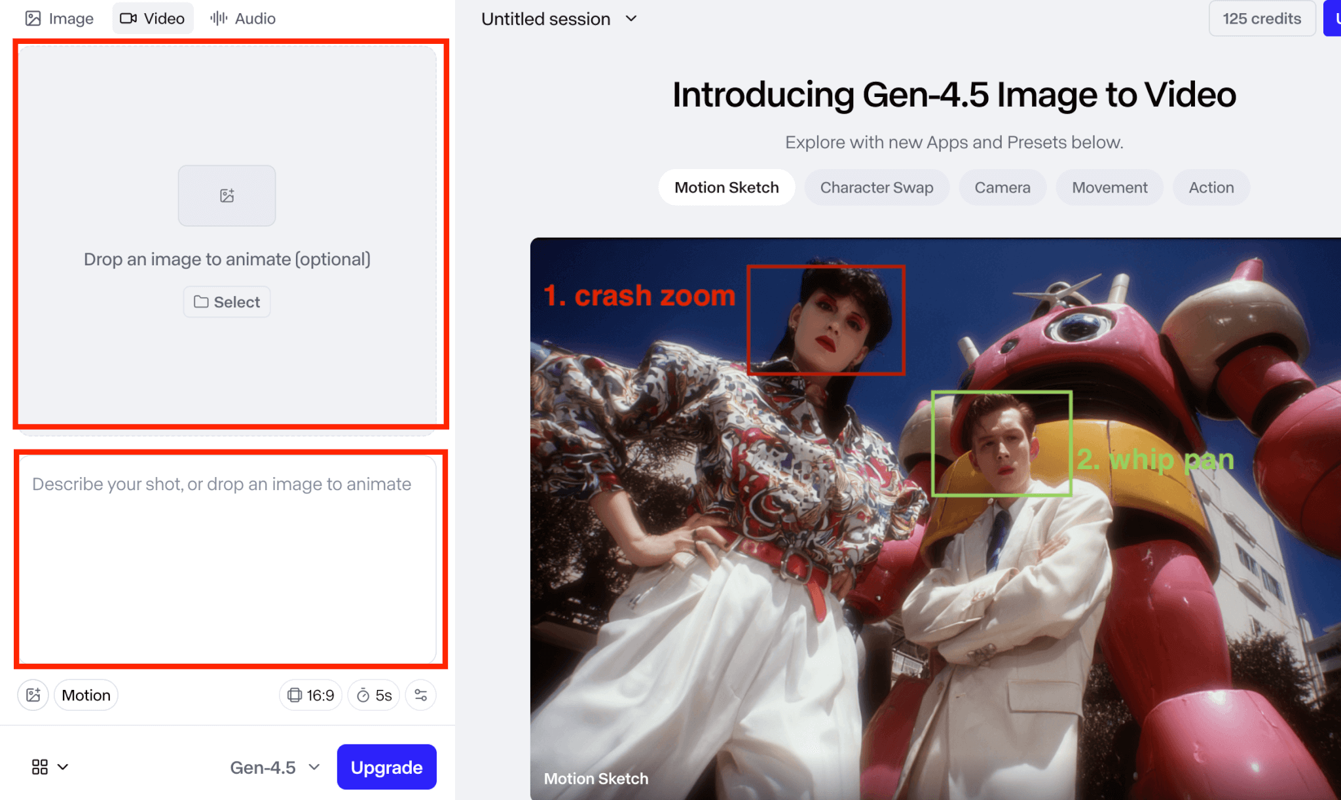Toggle the Motion option pill
The height and width of the screenshot is (800, 1341).
pyautogui.click(x=86, y=695)
